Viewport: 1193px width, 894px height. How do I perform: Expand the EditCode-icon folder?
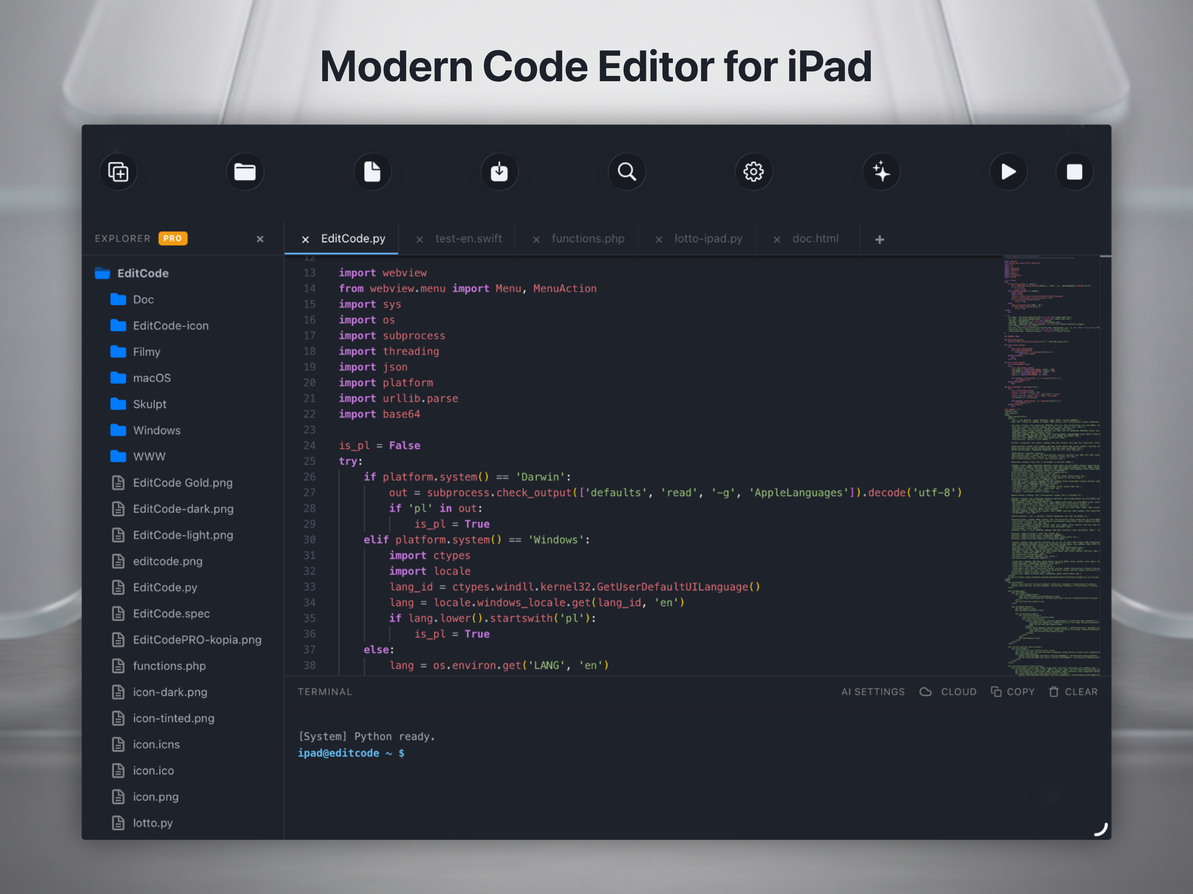pyautogui.click(x=159, y=326)
